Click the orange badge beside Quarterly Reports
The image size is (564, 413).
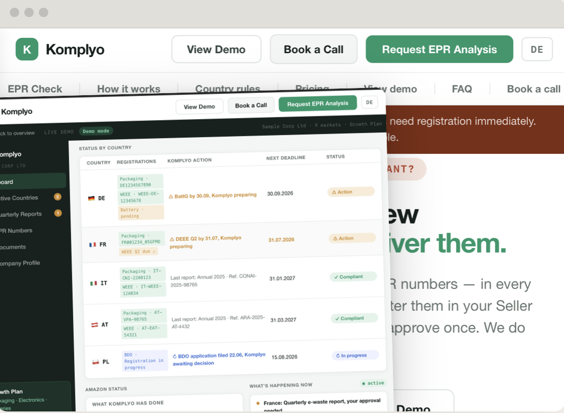point(58,213)
